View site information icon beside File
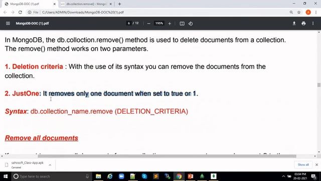The image size is (321, 181). [30, 12]
